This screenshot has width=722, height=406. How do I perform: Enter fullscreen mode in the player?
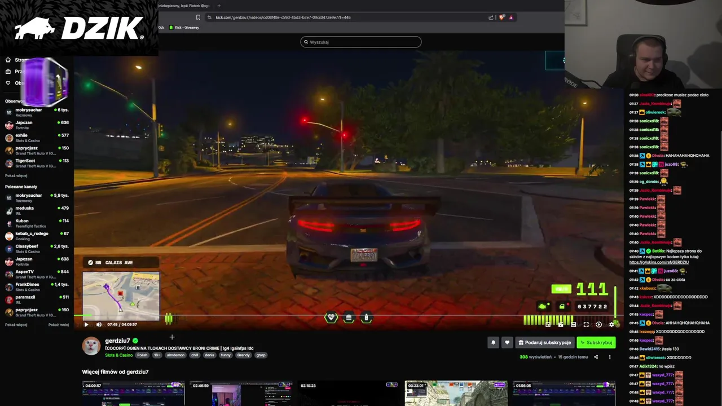pos(586,324)
